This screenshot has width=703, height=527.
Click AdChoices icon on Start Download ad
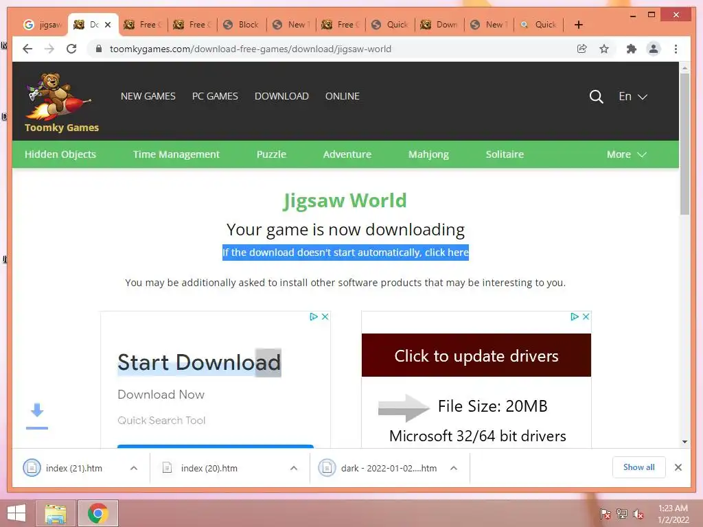[314, 316]
